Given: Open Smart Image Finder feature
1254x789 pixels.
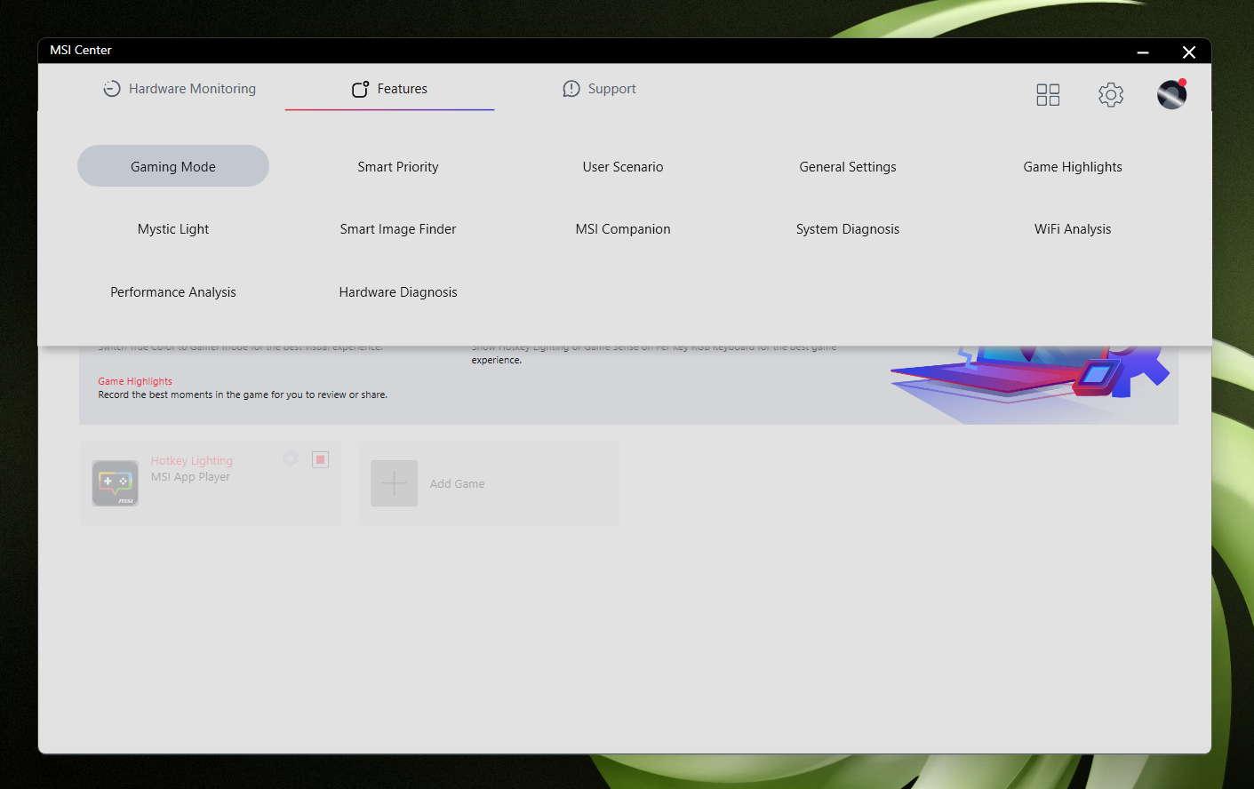Looking at the screenshot, I should tap(398, 229).
